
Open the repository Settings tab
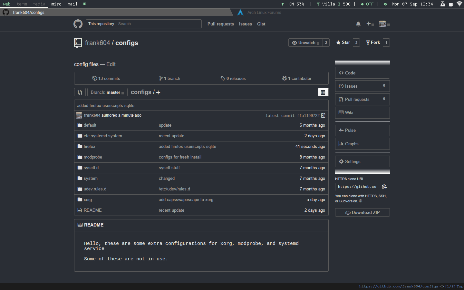coord(362,161)
